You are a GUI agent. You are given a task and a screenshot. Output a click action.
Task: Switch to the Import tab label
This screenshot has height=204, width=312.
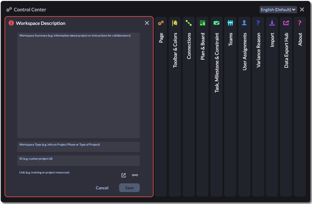tap(272, 40)
